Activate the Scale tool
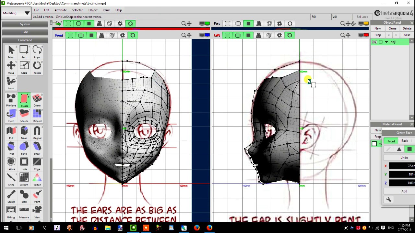This screenshot has height=233, width=415. (x=24, y=67)
